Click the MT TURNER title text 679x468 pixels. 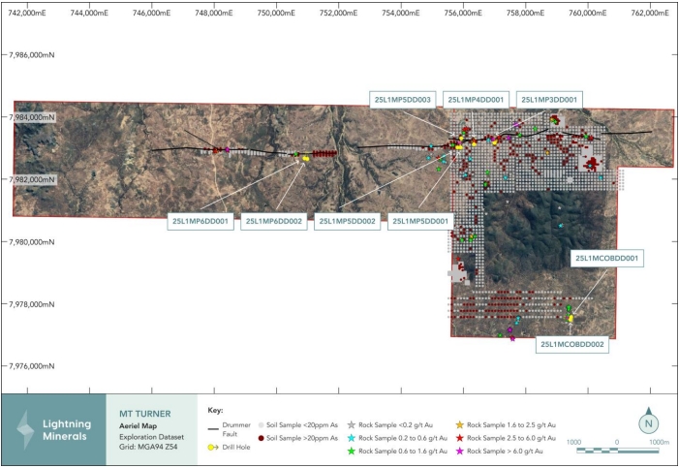pos(145,414)
